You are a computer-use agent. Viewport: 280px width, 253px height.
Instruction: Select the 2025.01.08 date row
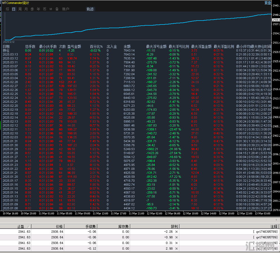[x=137, y=208]
